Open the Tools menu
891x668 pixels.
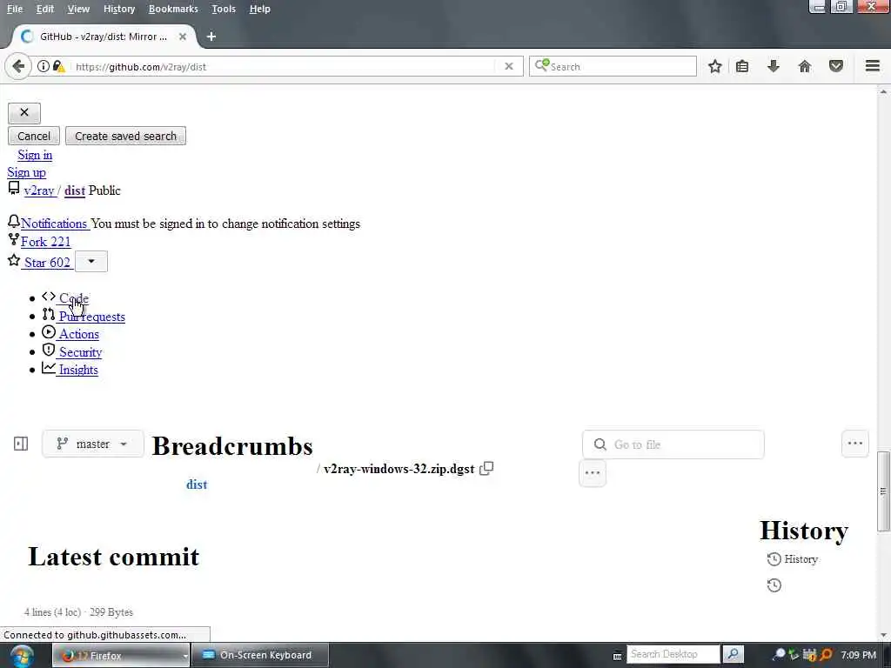(224, 9)
